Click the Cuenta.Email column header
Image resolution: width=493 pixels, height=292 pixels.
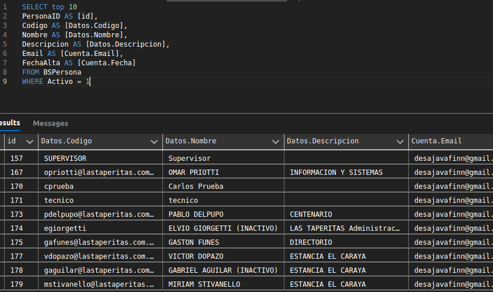(x=436, y=141)
